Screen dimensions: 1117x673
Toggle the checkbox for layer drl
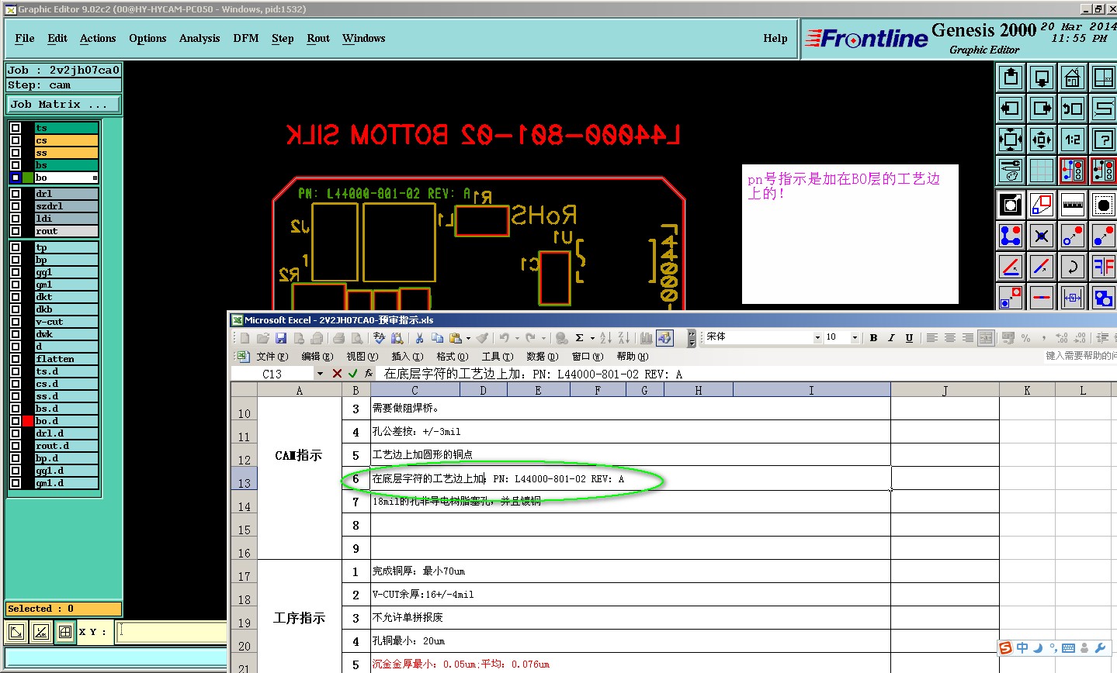[16, 194]
